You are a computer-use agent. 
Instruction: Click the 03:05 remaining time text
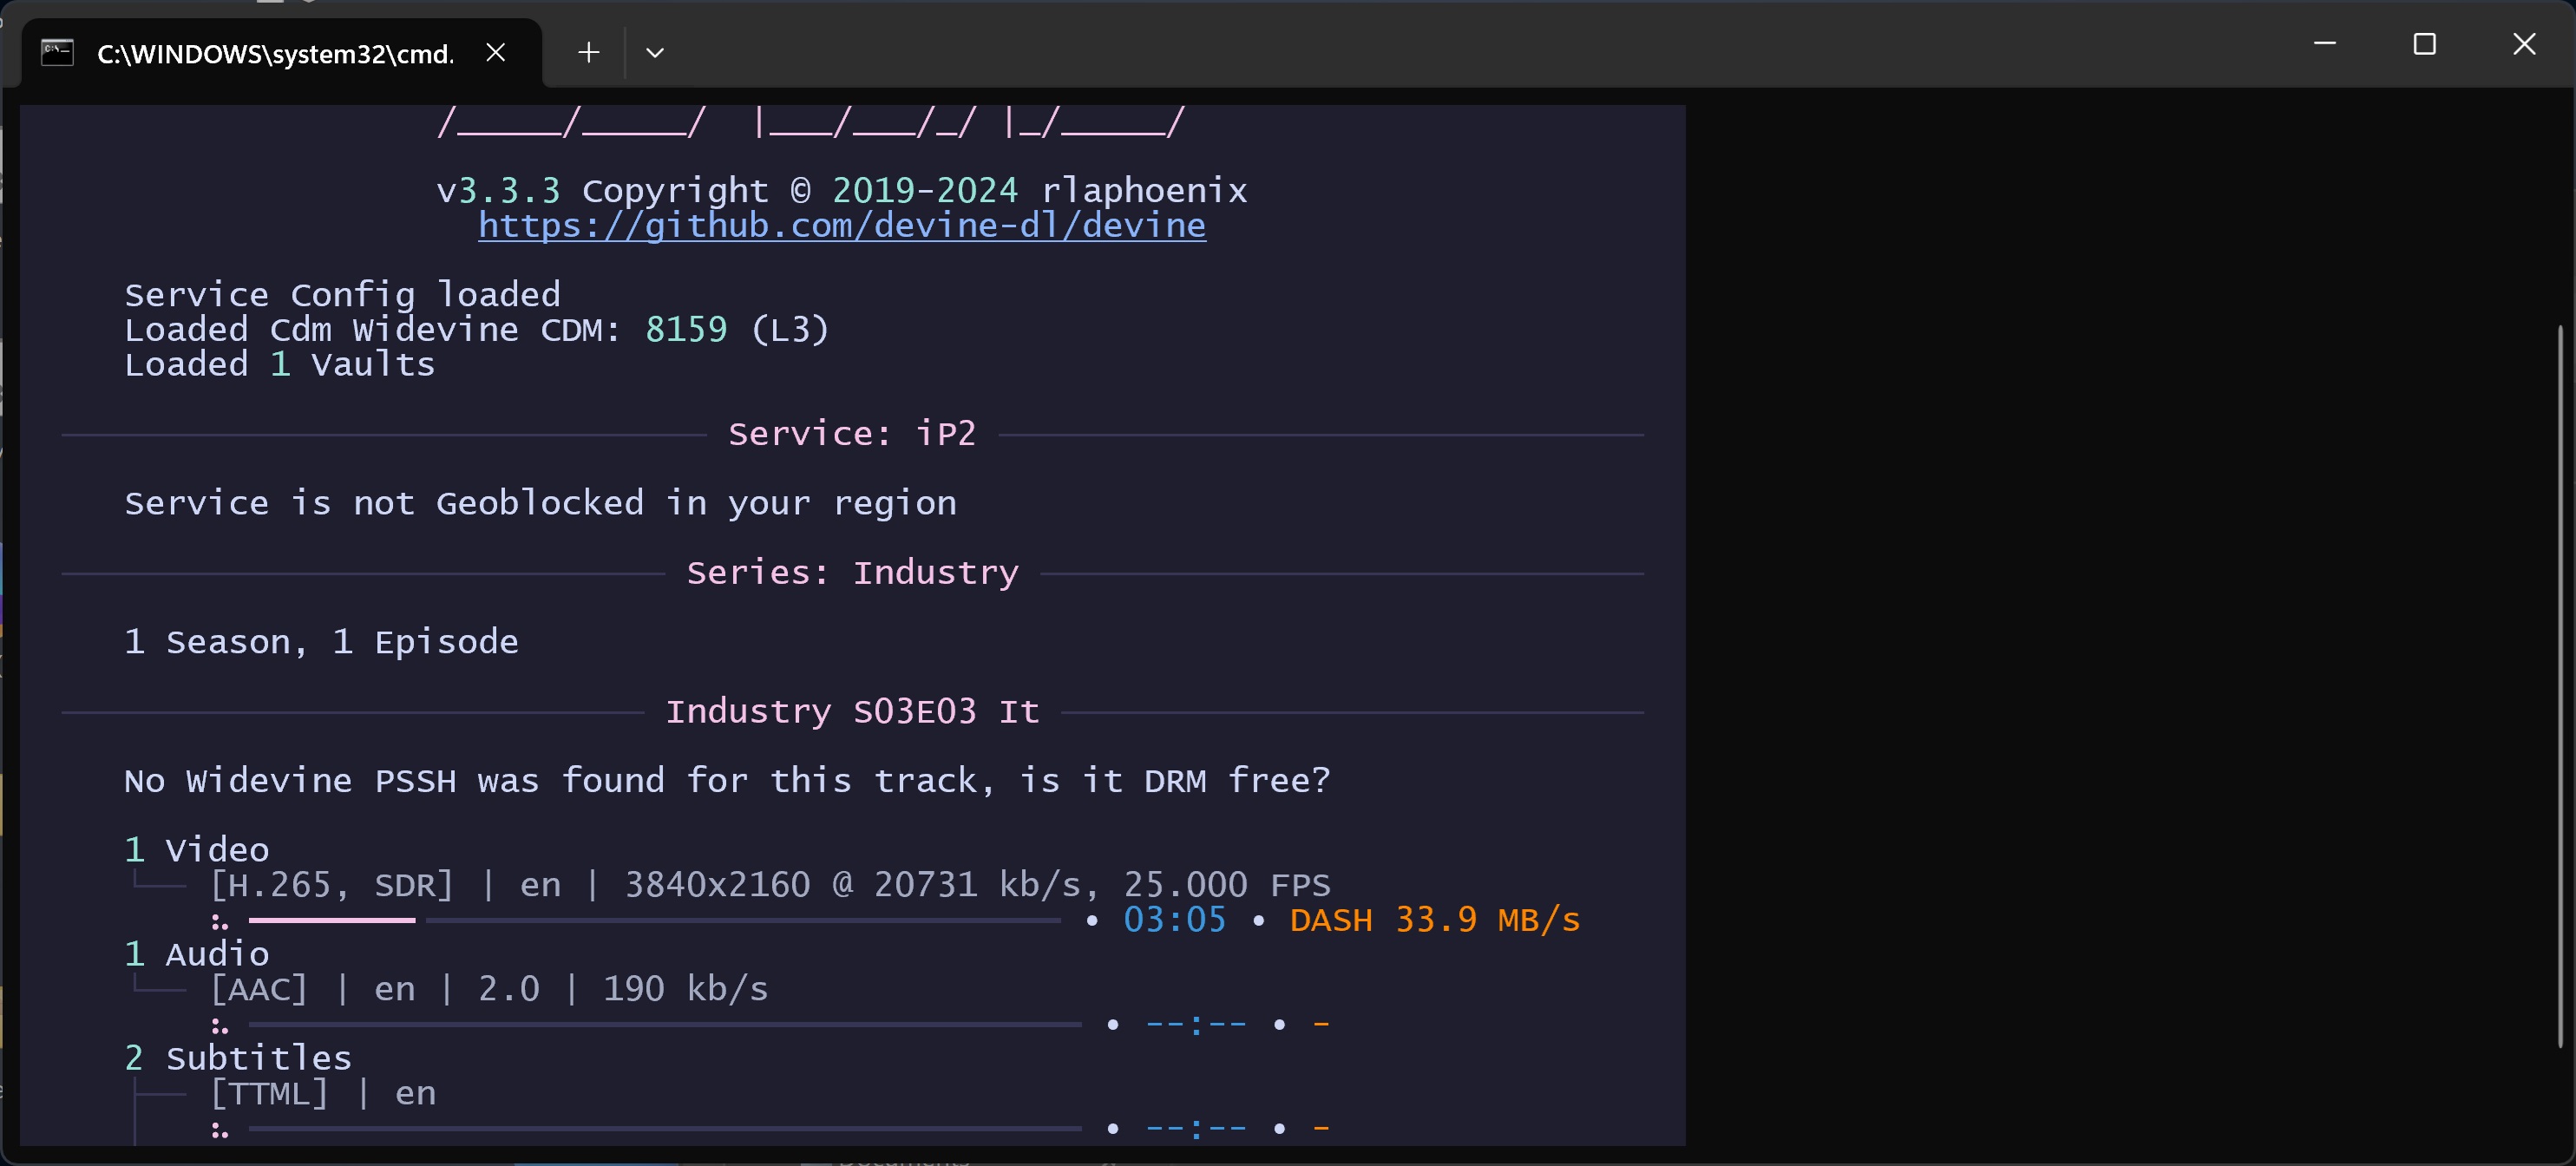click(1174, 920)
